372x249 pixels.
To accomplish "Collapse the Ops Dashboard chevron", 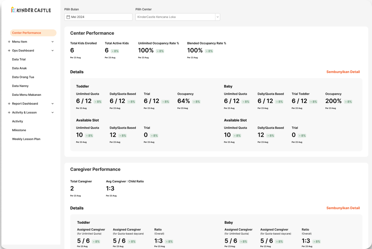I will pyautogui.click(x=52, y=50).
